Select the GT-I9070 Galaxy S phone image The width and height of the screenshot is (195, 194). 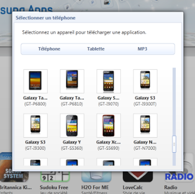coord(108,81)
